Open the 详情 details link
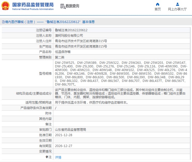 tap(58, 157)
